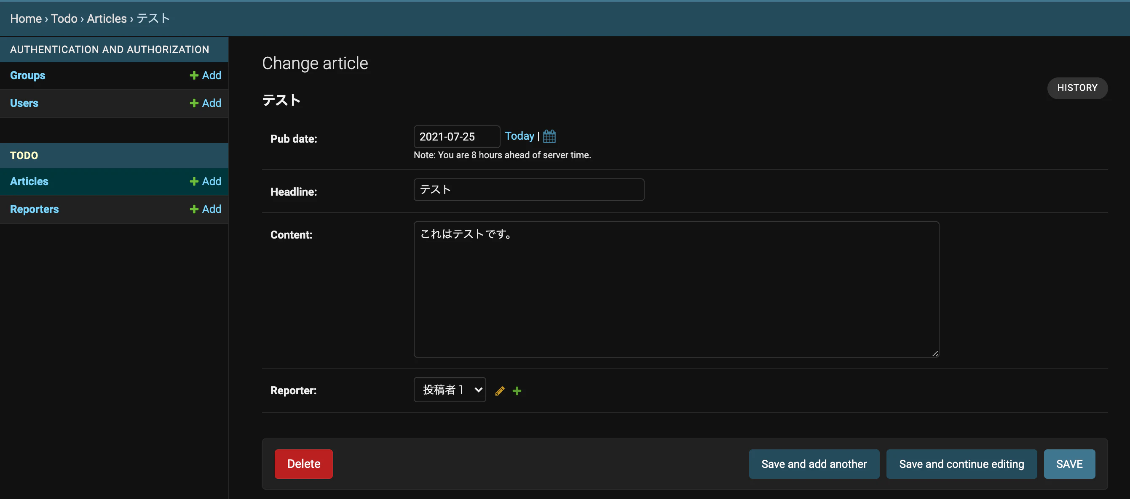Click inside the Content textarea
This screenshot has height=499, width=1130.
click(676, 289)
